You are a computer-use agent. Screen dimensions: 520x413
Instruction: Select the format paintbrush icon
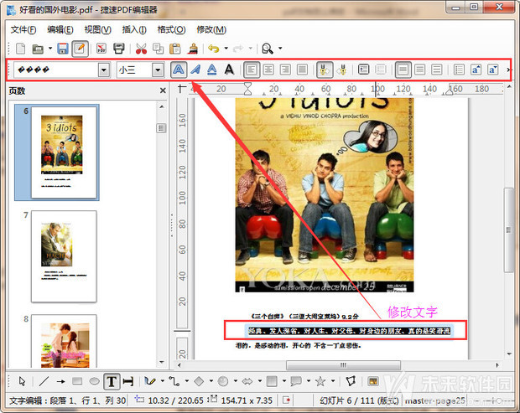click(x=193, y=49)
